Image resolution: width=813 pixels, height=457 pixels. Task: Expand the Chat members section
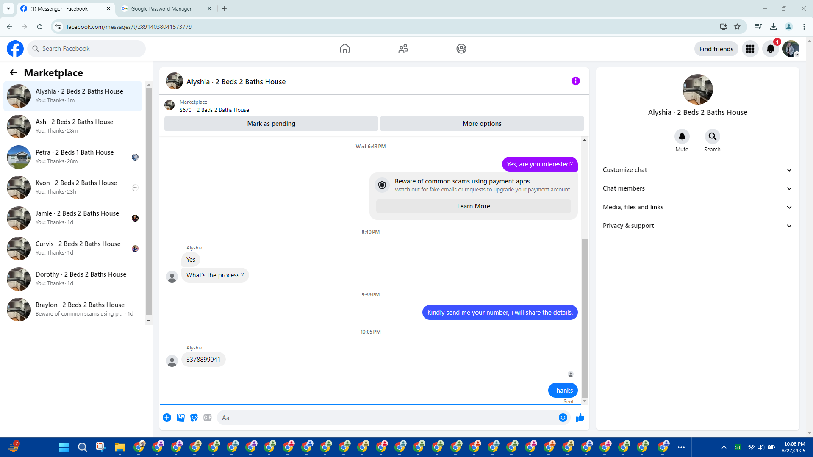(697, 188)
